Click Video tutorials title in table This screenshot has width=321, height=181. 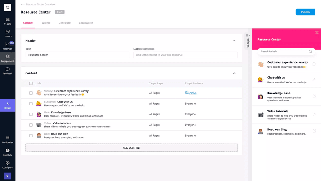[x=62, y=123]
